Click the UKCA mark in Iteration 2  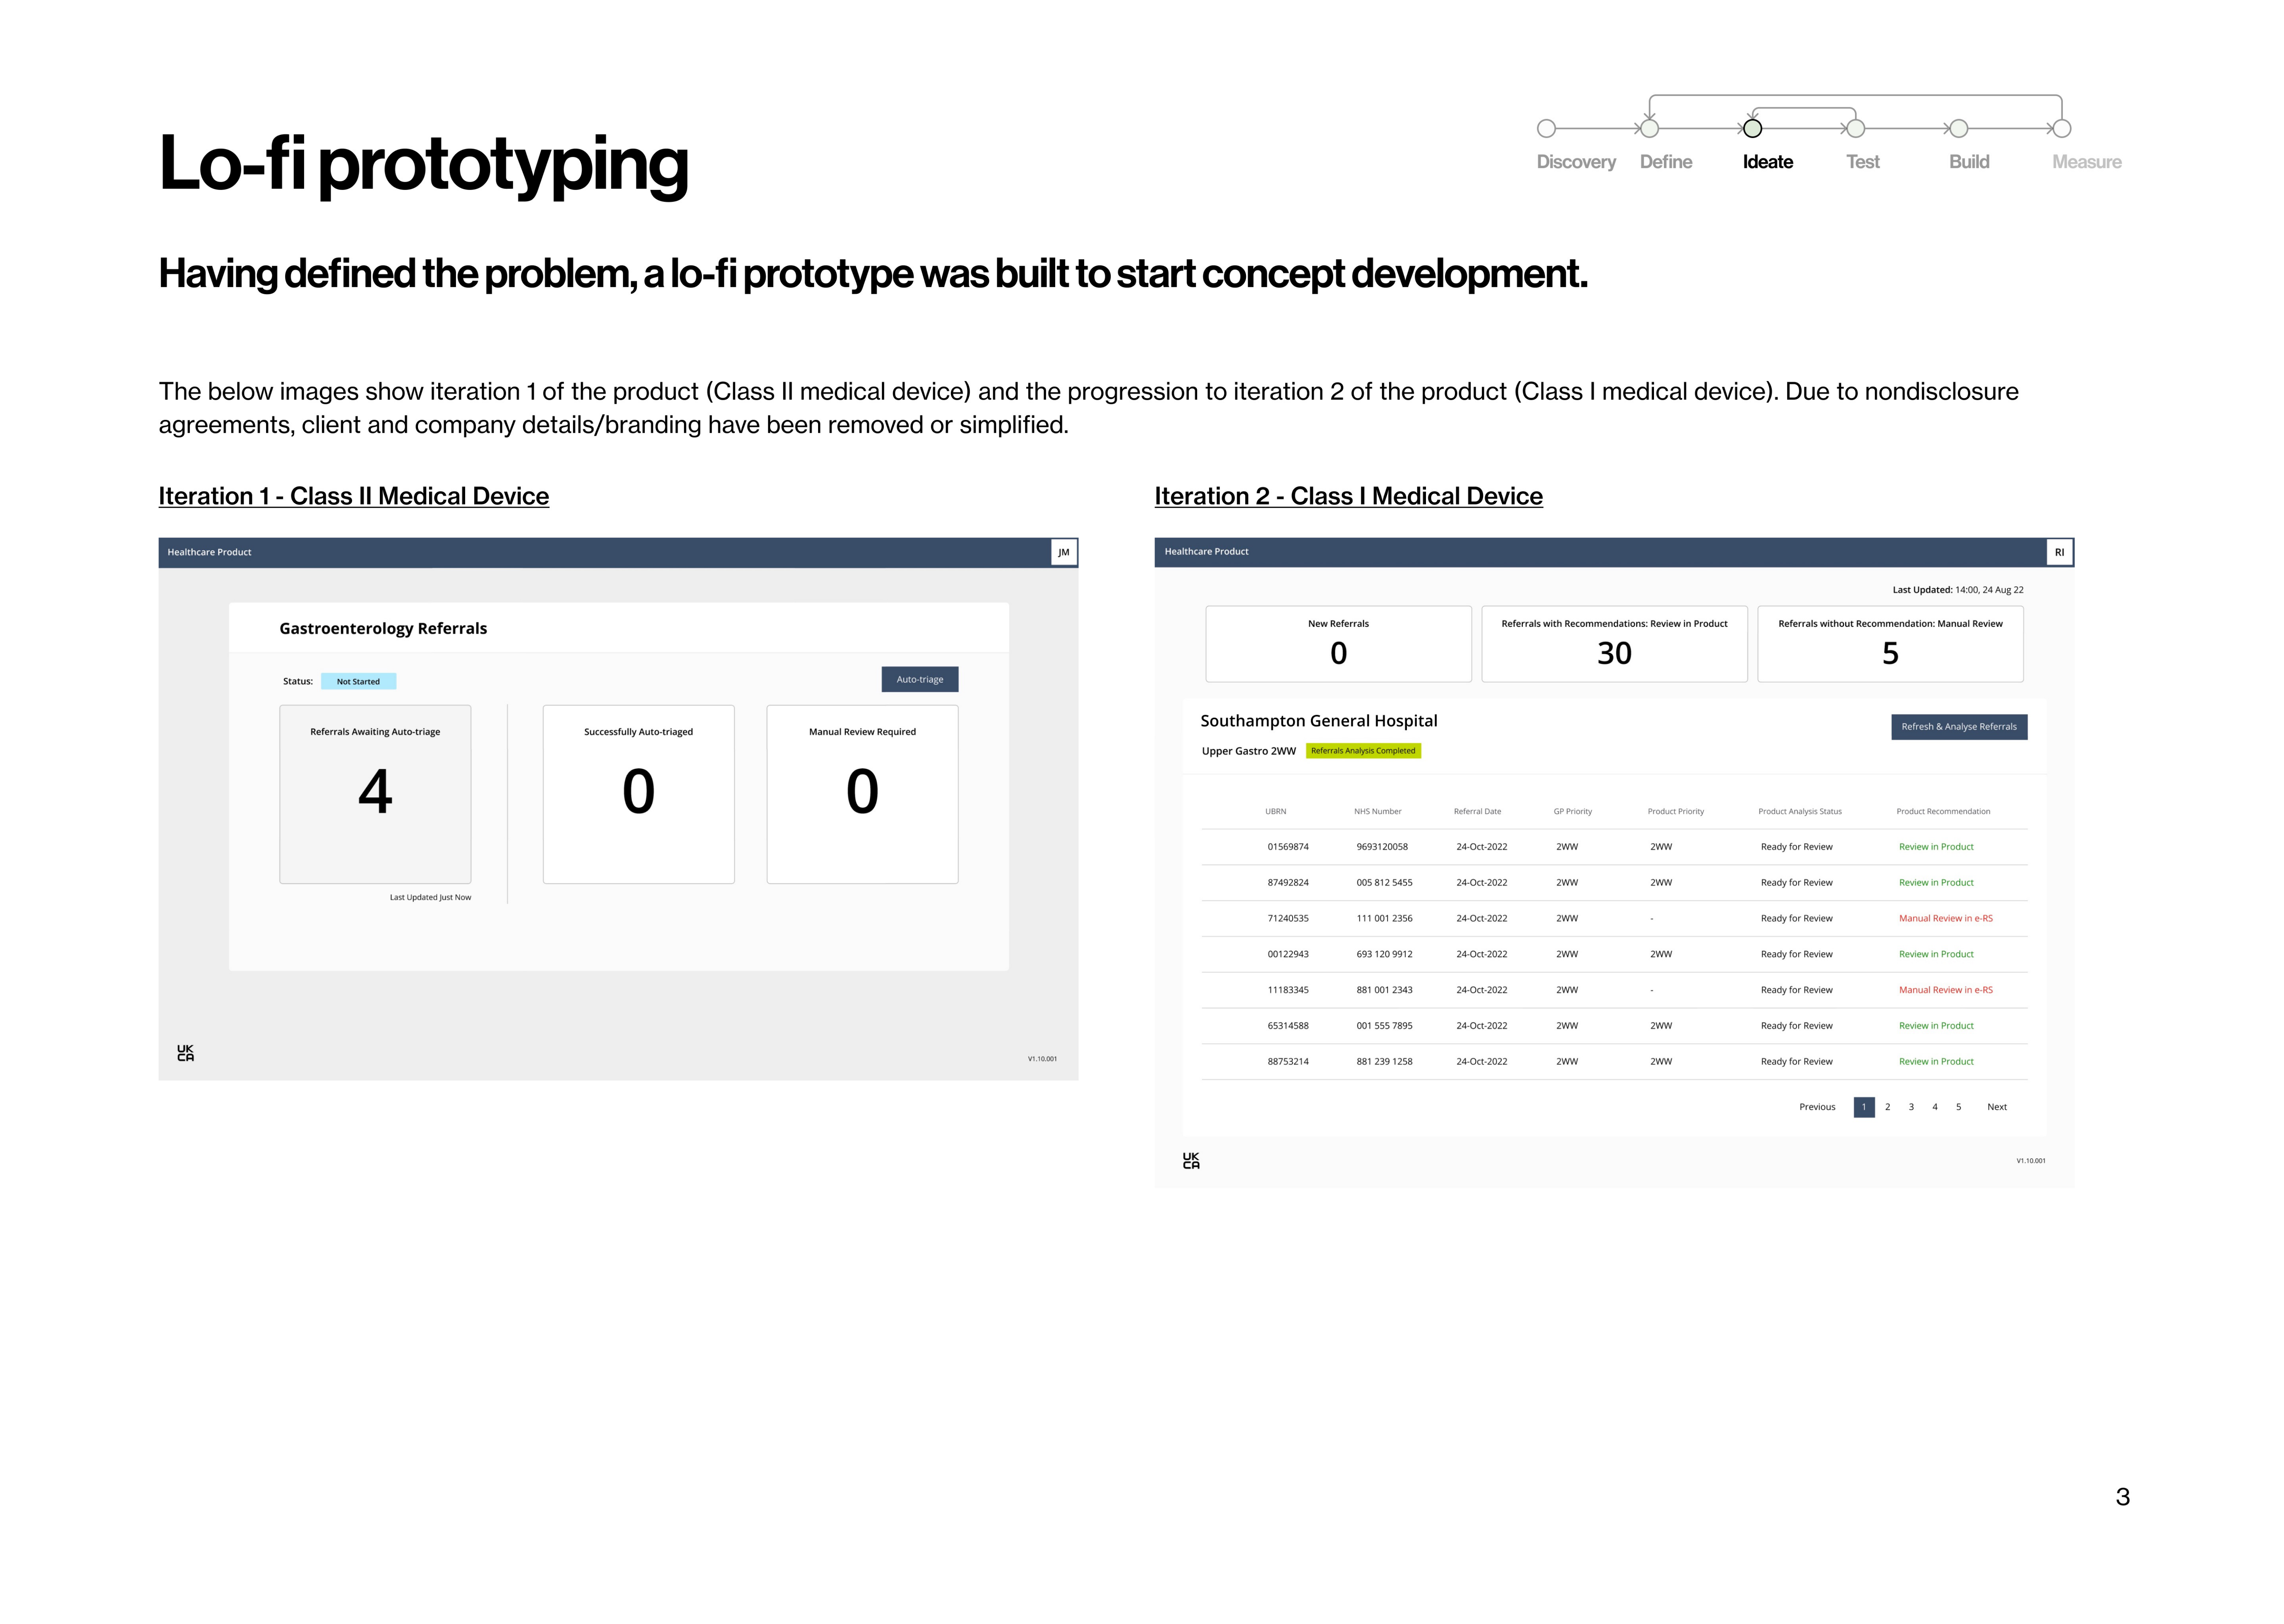pyautogui.click(x=1191, y=1160)
